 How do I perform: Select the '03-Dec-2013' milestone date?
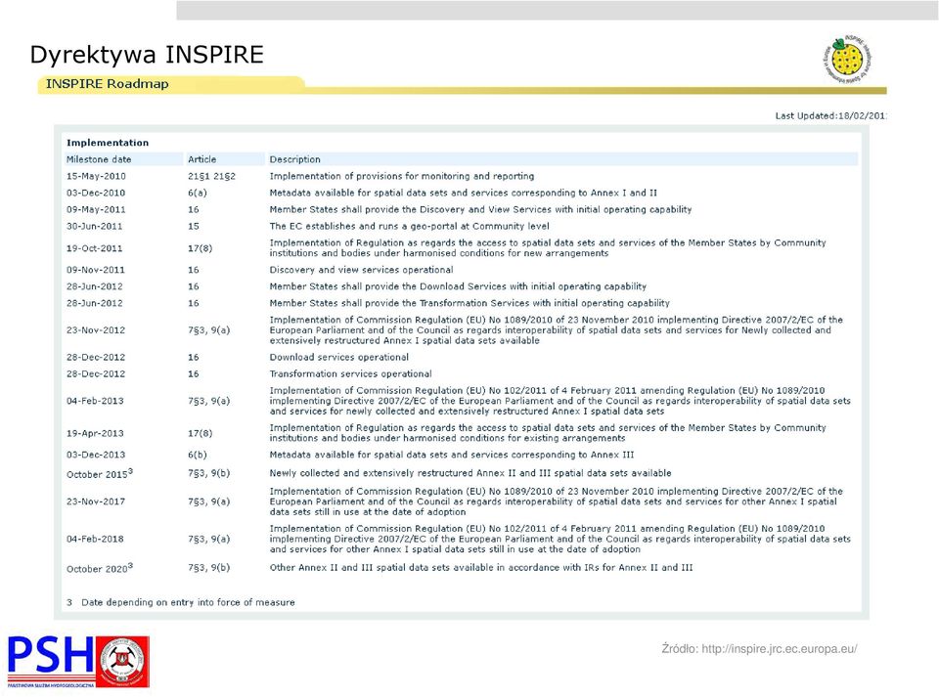coord(96,455)
